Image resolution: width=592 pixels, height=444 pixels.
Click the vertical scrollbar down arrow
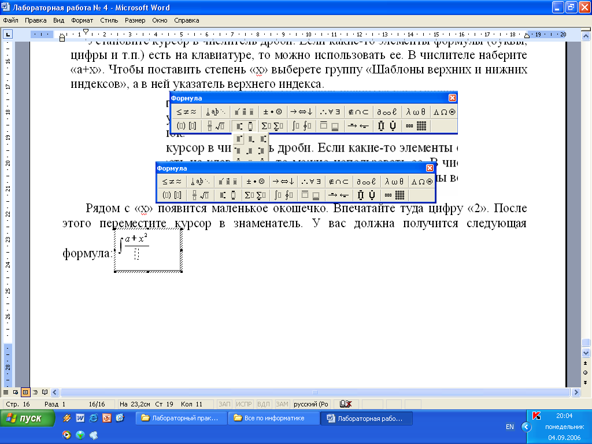(x=586, y=353)
